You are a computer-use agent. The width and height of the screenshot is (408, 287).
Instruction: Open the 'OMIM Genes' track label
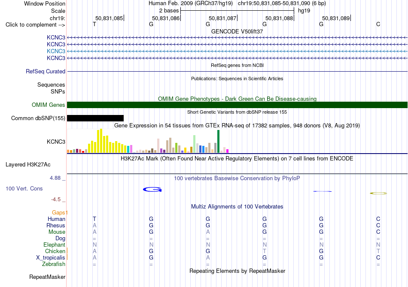click(49, 105)
